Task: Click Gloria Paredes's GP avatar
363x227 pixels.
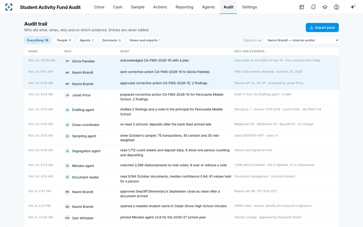Action: point(67,61)
